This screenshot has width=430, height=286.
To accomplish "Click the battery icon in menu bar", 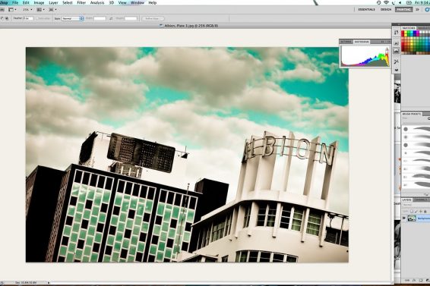I will (409, 3).
